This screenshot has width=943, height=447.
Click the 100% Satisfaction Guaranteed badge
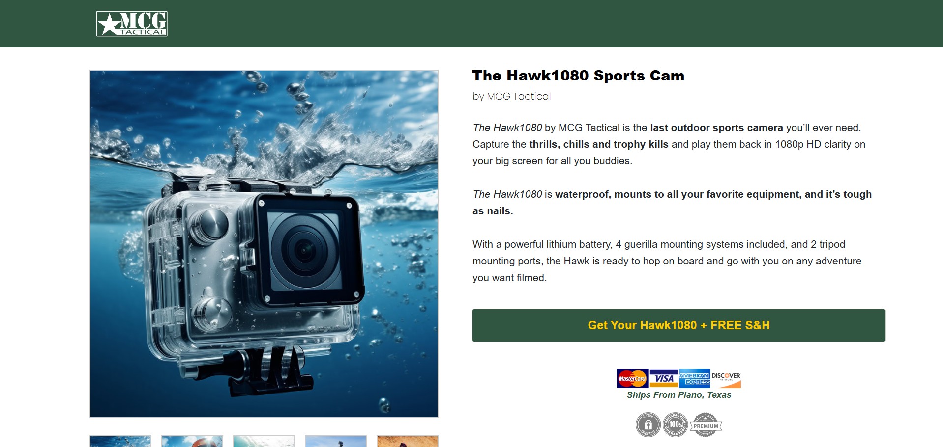coord(675,425)
